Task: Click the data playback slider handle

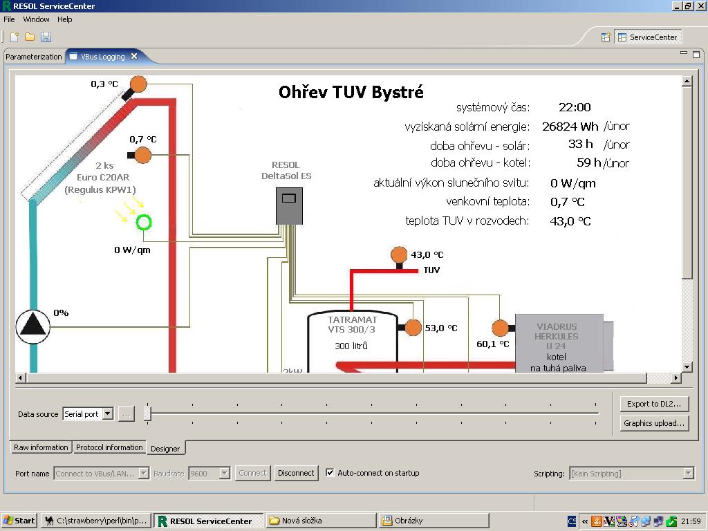Action: coord(147,413)
